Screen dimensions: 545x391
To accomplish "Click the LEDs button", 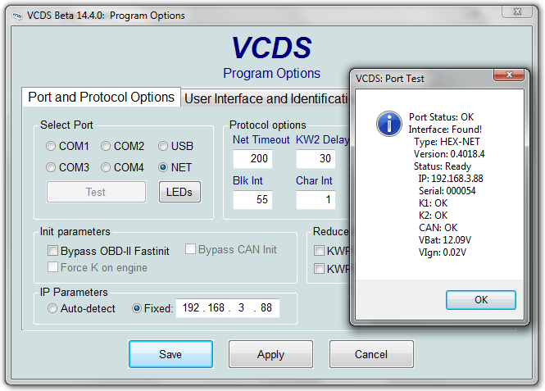I will 179,192.
